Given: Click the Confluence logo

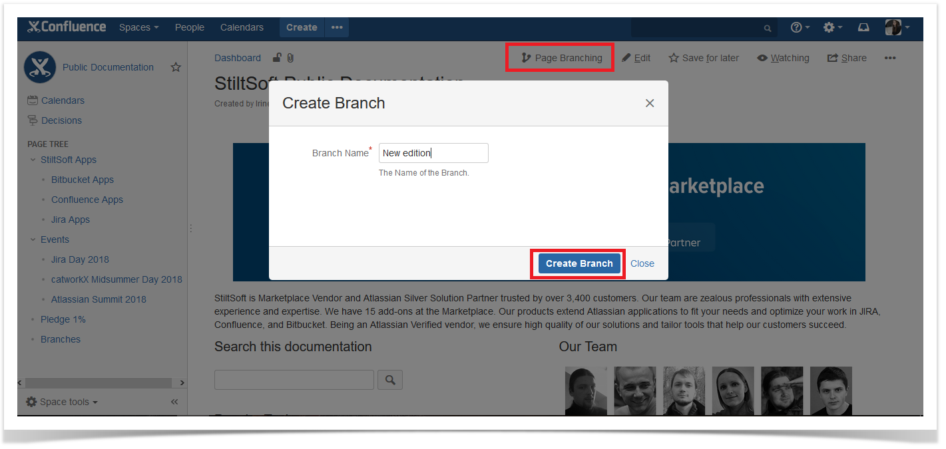Looking at the screenshot, I should coord(67,27).
